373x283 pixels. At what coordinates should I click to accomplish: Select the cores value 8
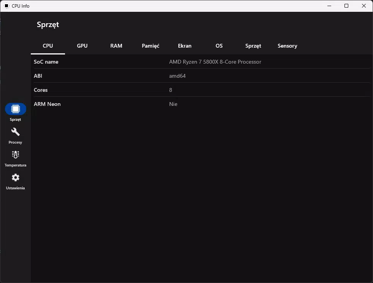[171, 90]
